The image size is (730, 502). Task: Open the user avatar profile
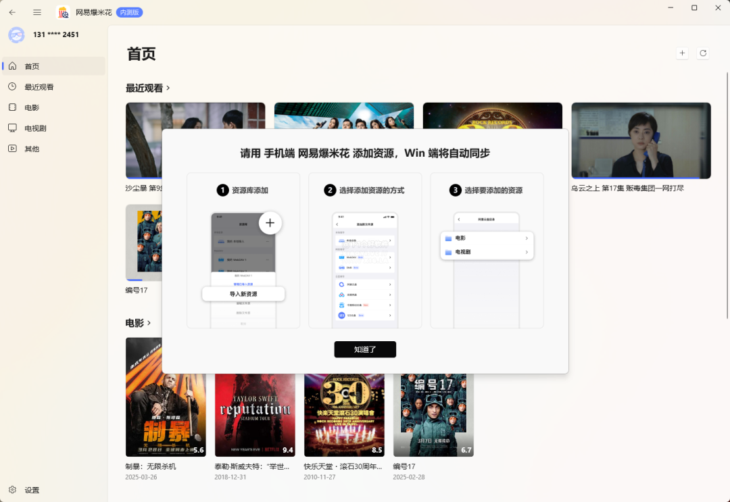tap(16, 35)
